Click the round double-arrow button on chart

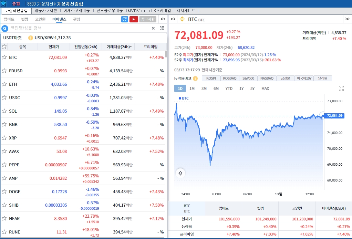pos(181,173)
